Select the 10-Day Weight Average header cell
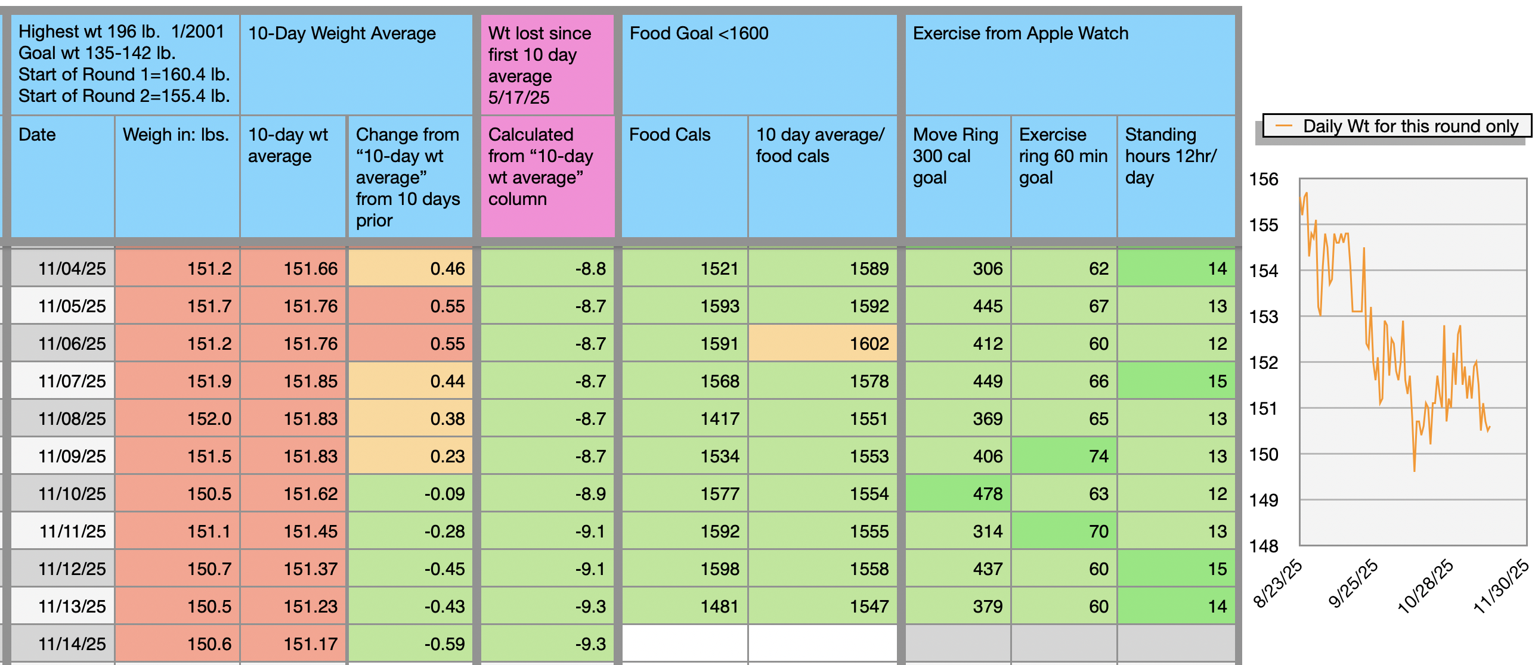This screenshot has width=1535, height=665. pyautogui.click(x=355, y=64)
